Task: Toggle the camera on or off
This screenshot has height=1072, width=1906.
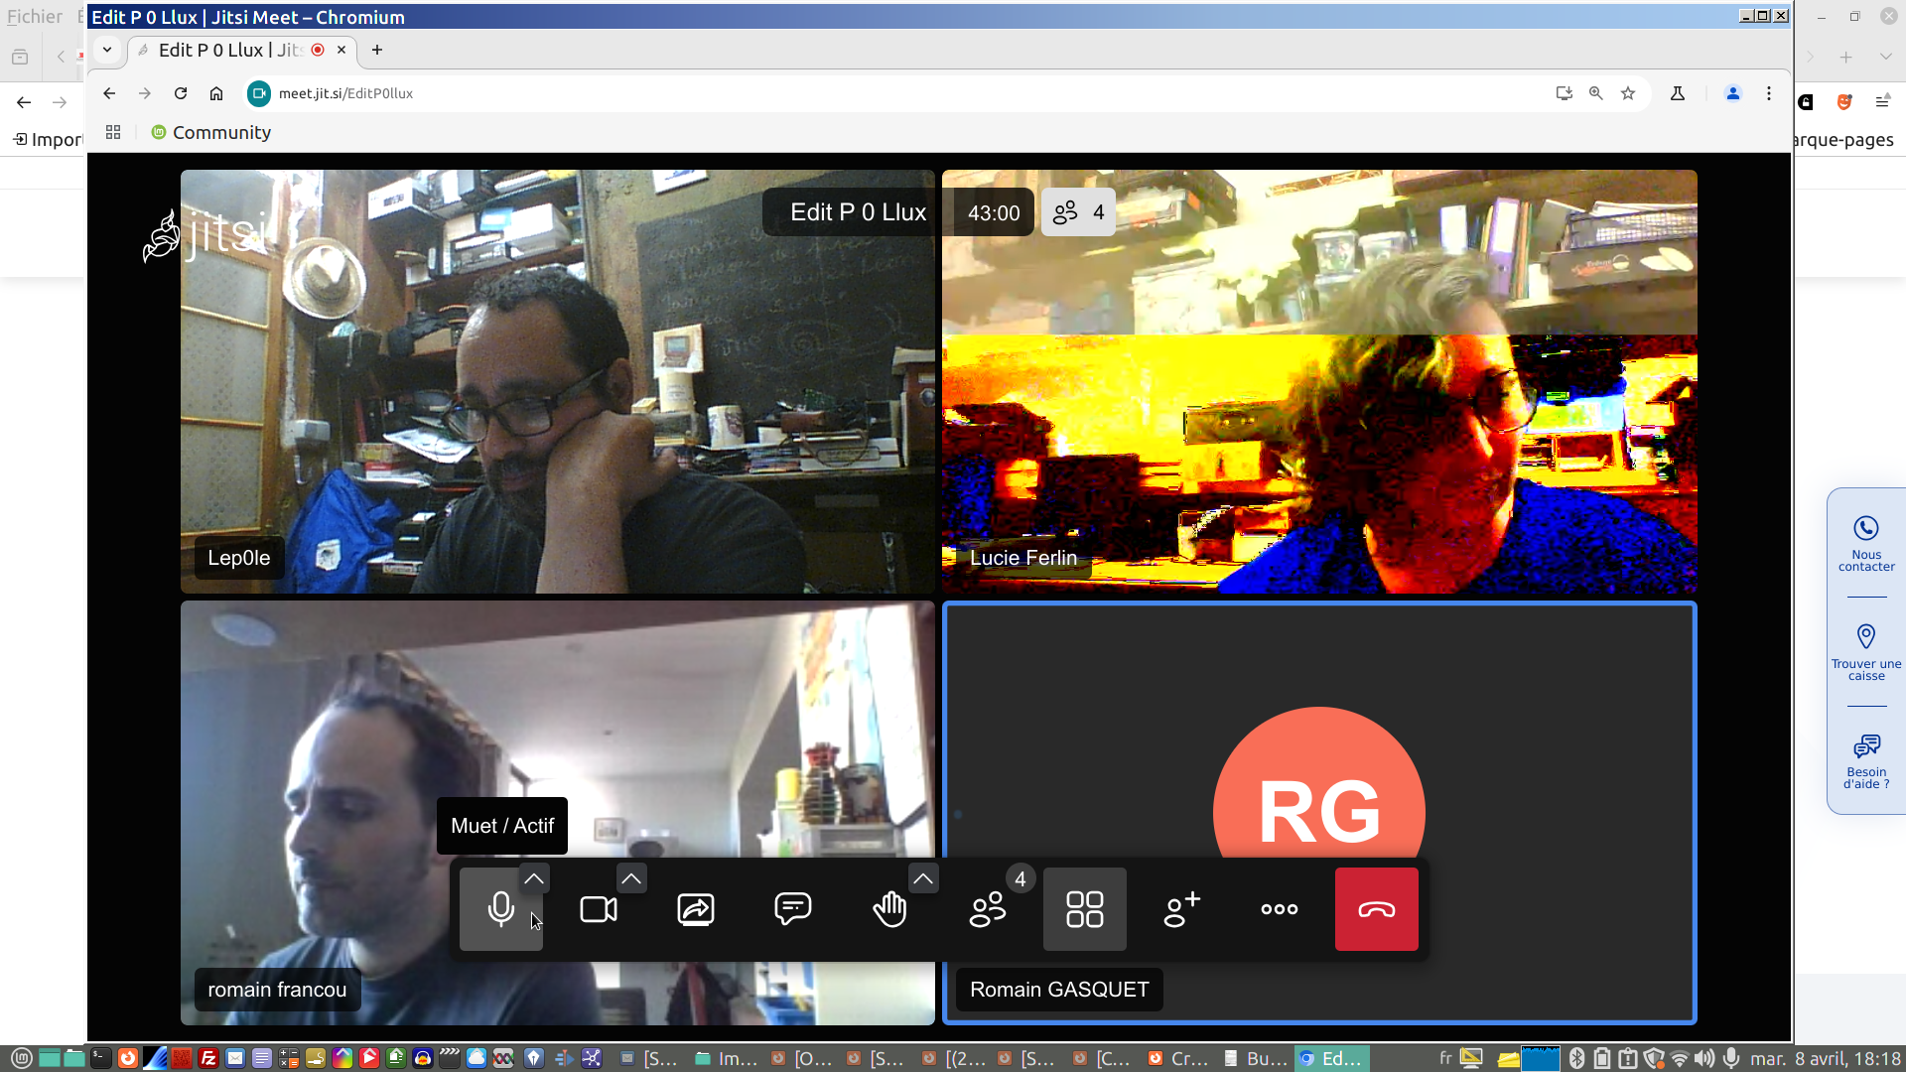Action: pos(598,909)
